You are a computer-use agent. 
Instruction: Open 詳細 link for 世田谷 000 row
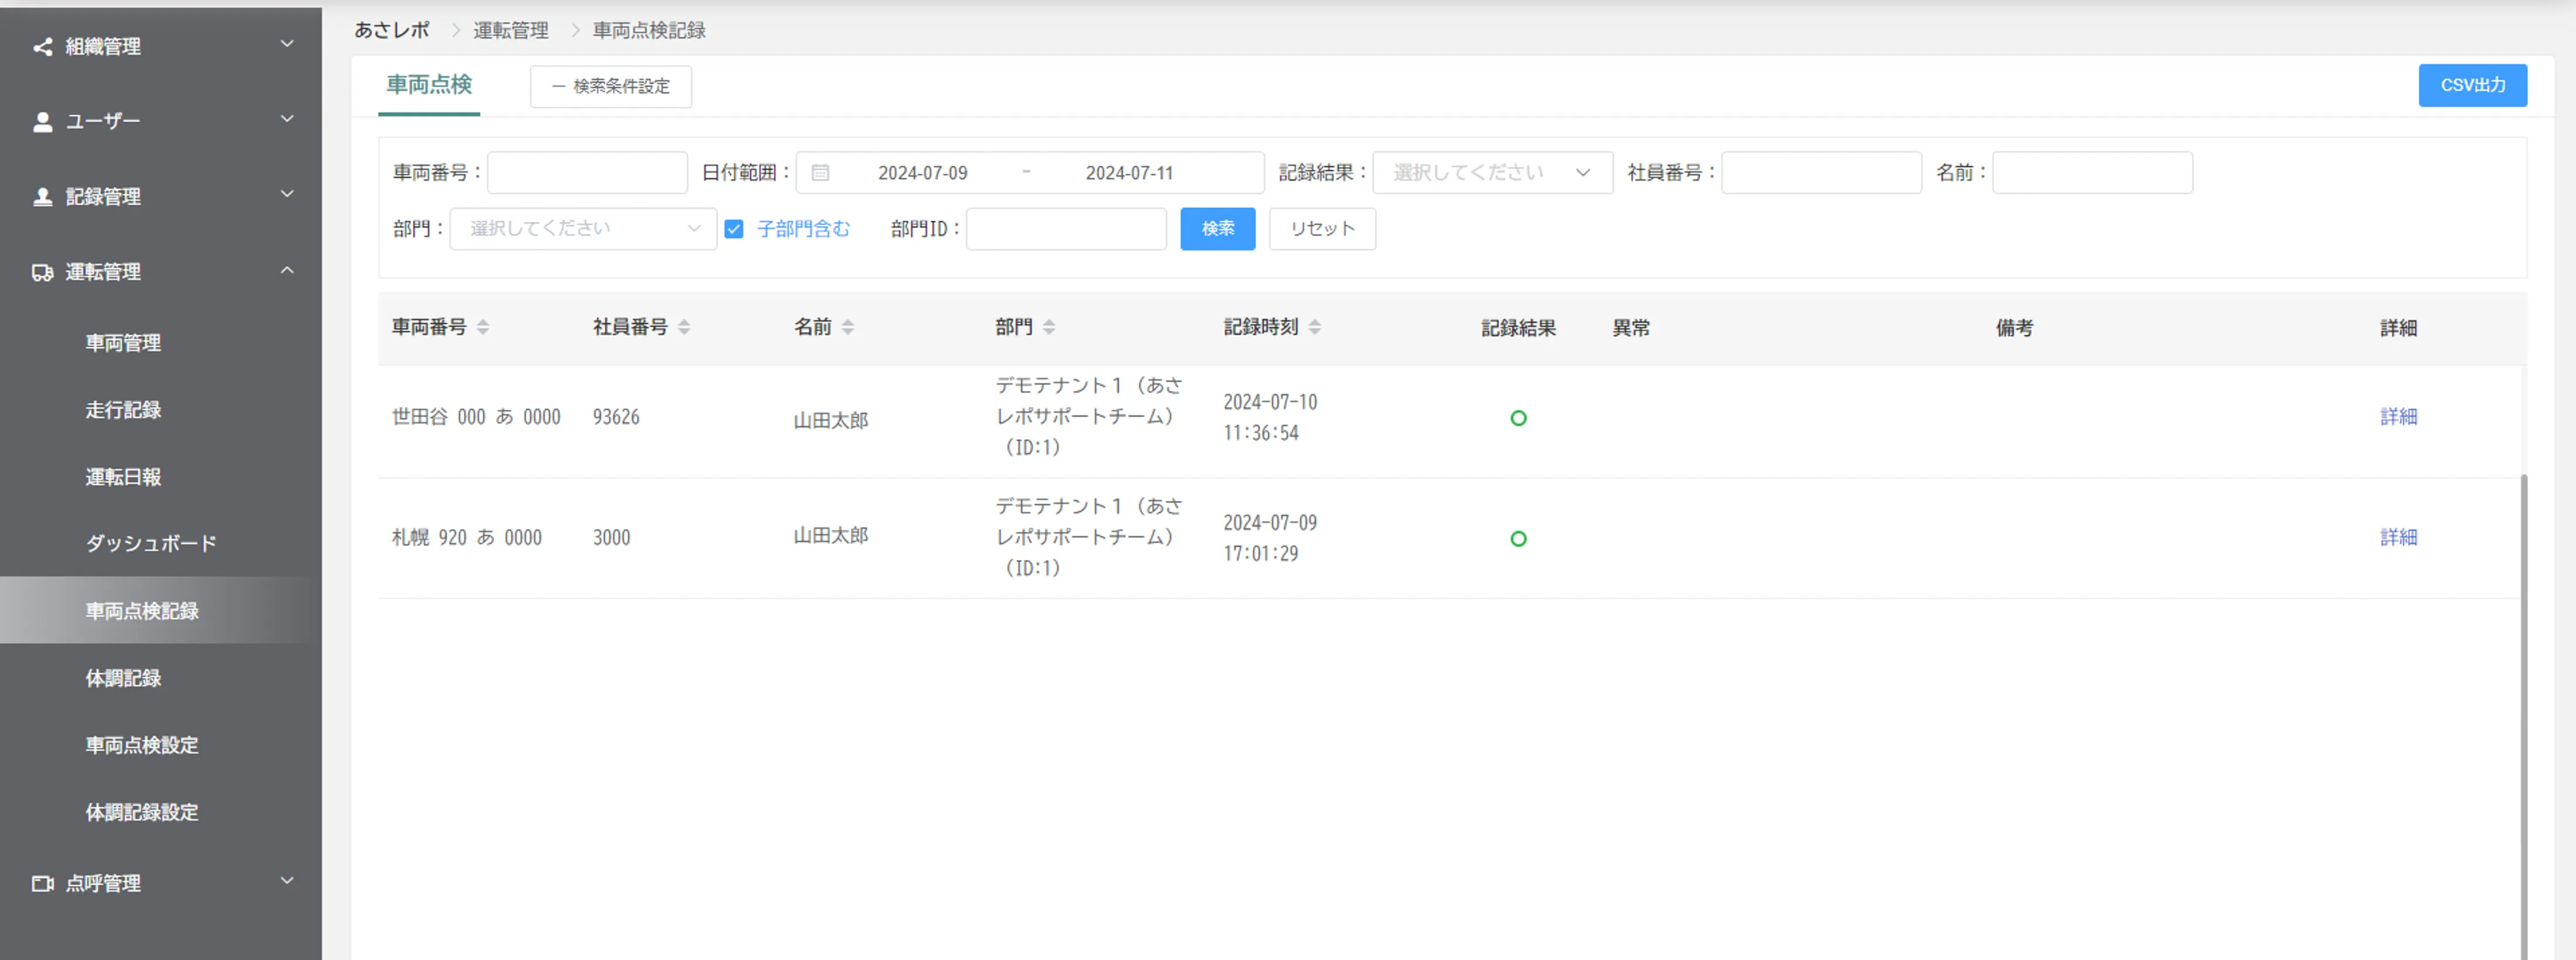(2398, 417)
